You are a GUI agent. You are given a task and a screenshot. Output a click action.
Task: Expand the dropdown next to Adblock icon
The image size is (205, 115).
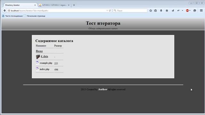pos(190,11)
